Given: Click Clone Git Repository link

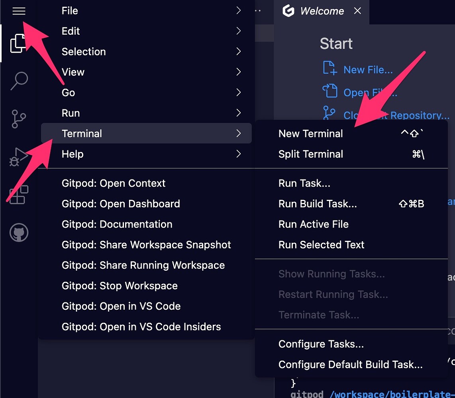Looking at the screenshot, I should pos(396,115).
